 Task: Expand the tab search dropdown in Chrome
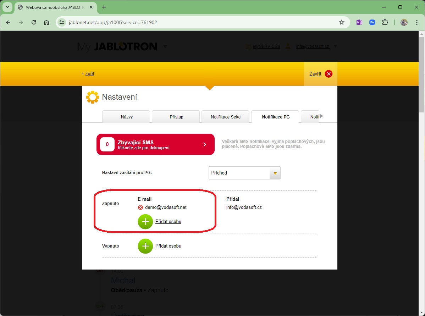click(x=7, y=7)
